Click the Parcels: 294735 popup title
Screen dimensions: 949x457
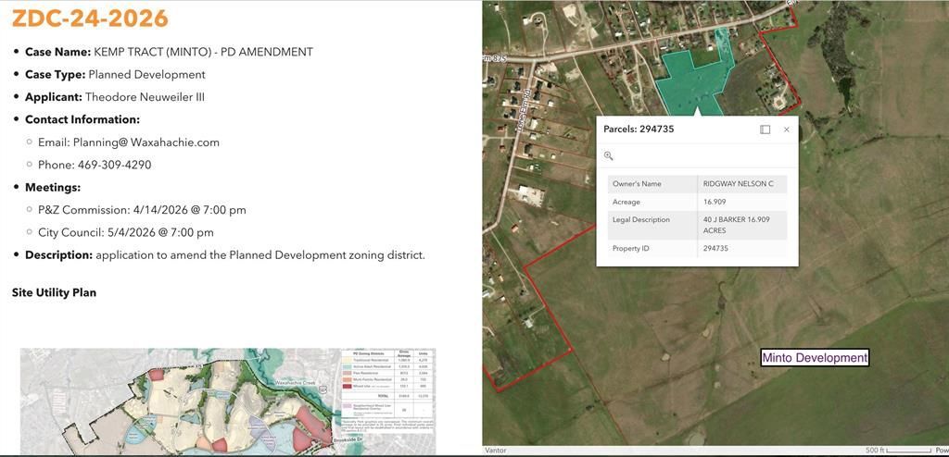(x=639, y=130)
